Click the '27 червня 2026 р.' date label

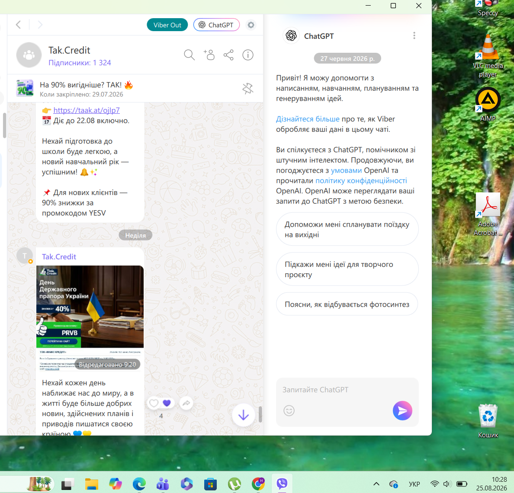[347, 58]
